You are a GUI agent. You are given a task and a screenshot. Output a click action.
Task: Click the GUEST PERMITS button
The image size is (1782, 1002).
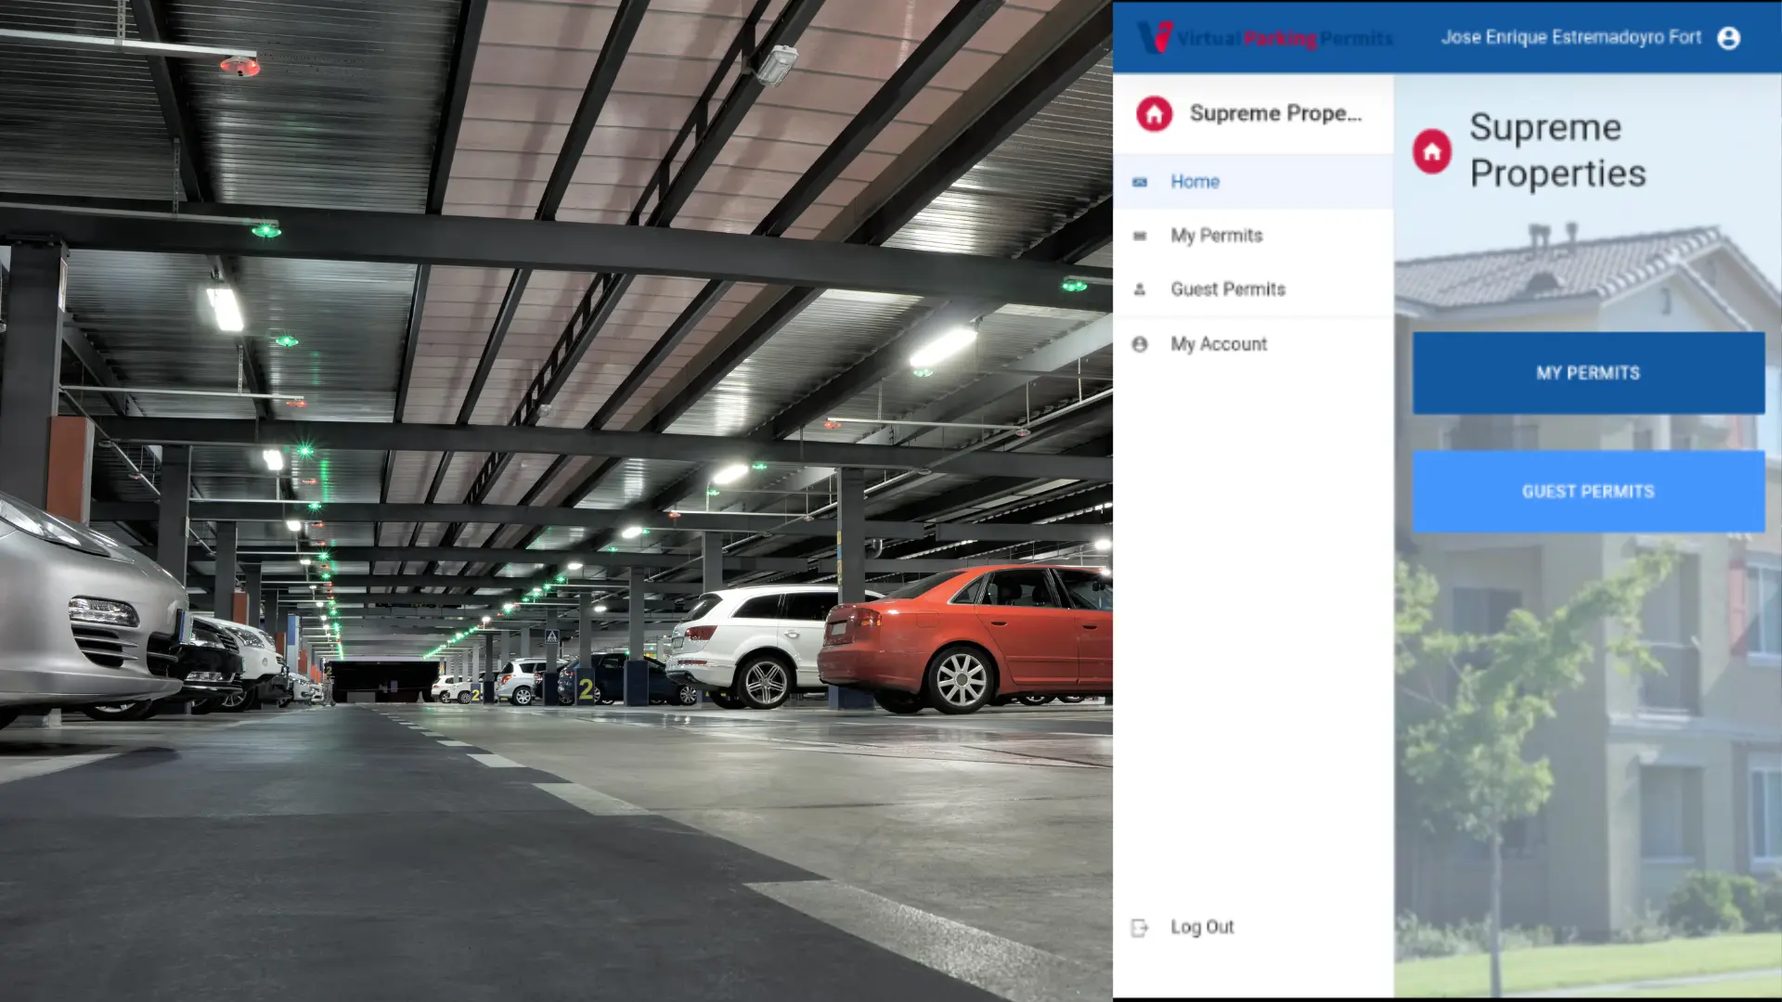pyautogui.click(x=1587, y=491)
